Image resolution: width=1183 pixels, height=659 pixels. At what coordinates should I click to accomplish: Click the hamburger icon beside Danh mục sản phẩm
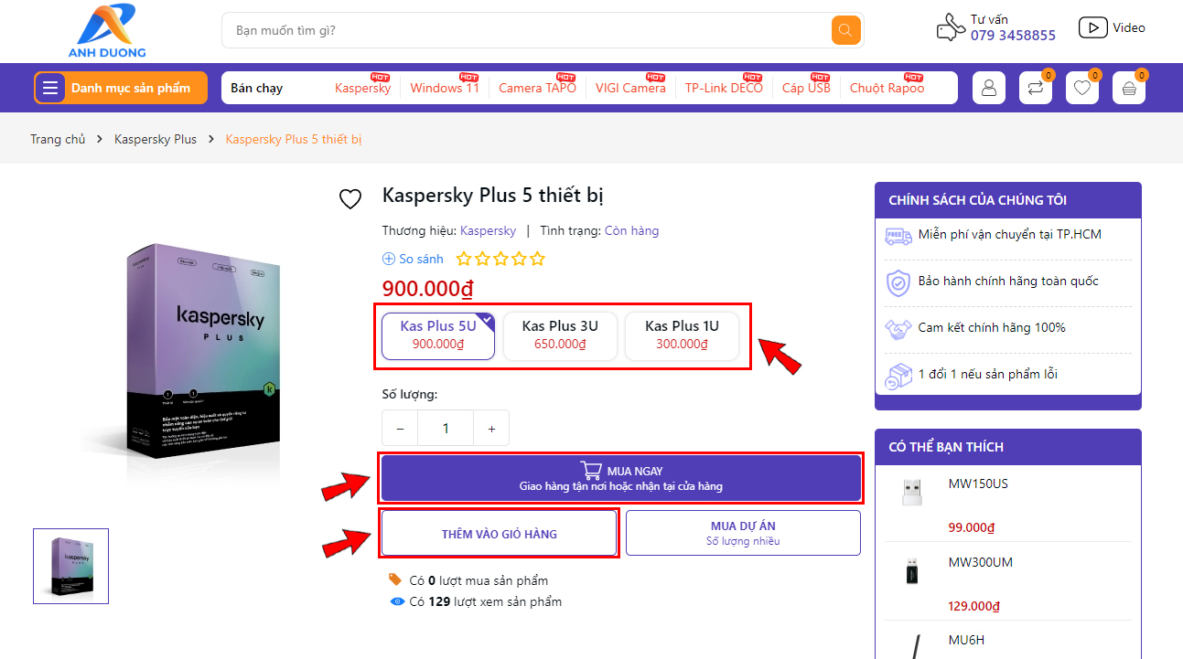tap(50, 88)
